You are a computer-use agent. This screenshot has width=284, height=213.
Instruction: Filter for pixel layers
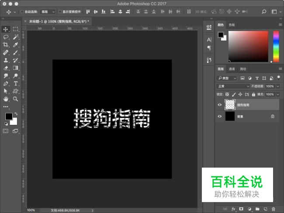tap(242, 78)
